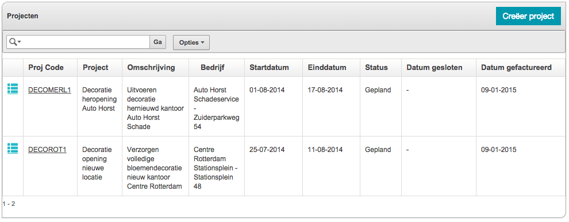Viewport: 569px width, 222px height.
Task: Sort by Datum gefactureerd column header
Action: 516,67
